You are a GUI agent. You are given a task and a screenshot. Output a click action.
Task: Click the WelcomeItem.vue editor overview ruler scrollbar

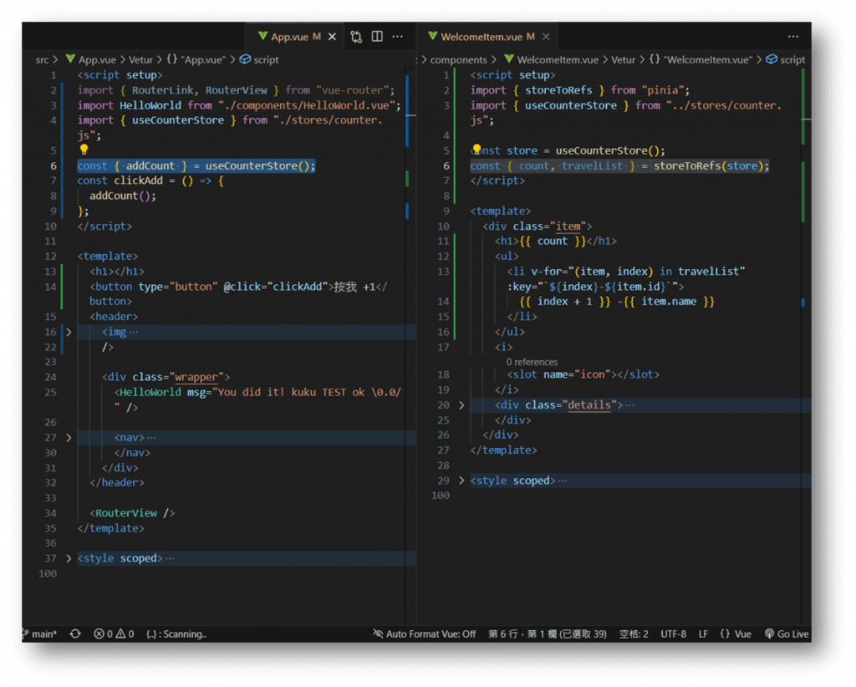[806, 347]
